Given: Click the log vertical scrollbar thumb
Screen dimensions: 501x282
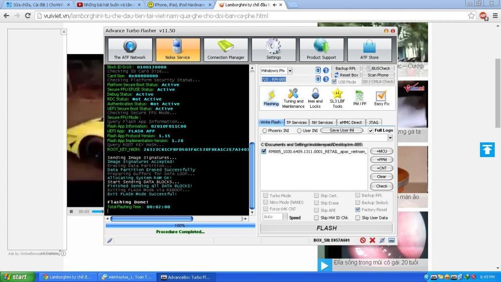Looking at the screenshot, I should pos(252,176).
